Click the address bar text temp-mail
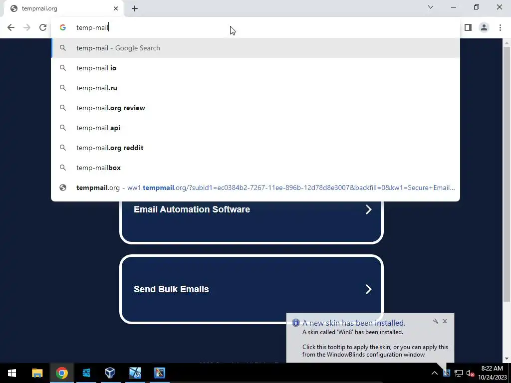 pos(92,28)
